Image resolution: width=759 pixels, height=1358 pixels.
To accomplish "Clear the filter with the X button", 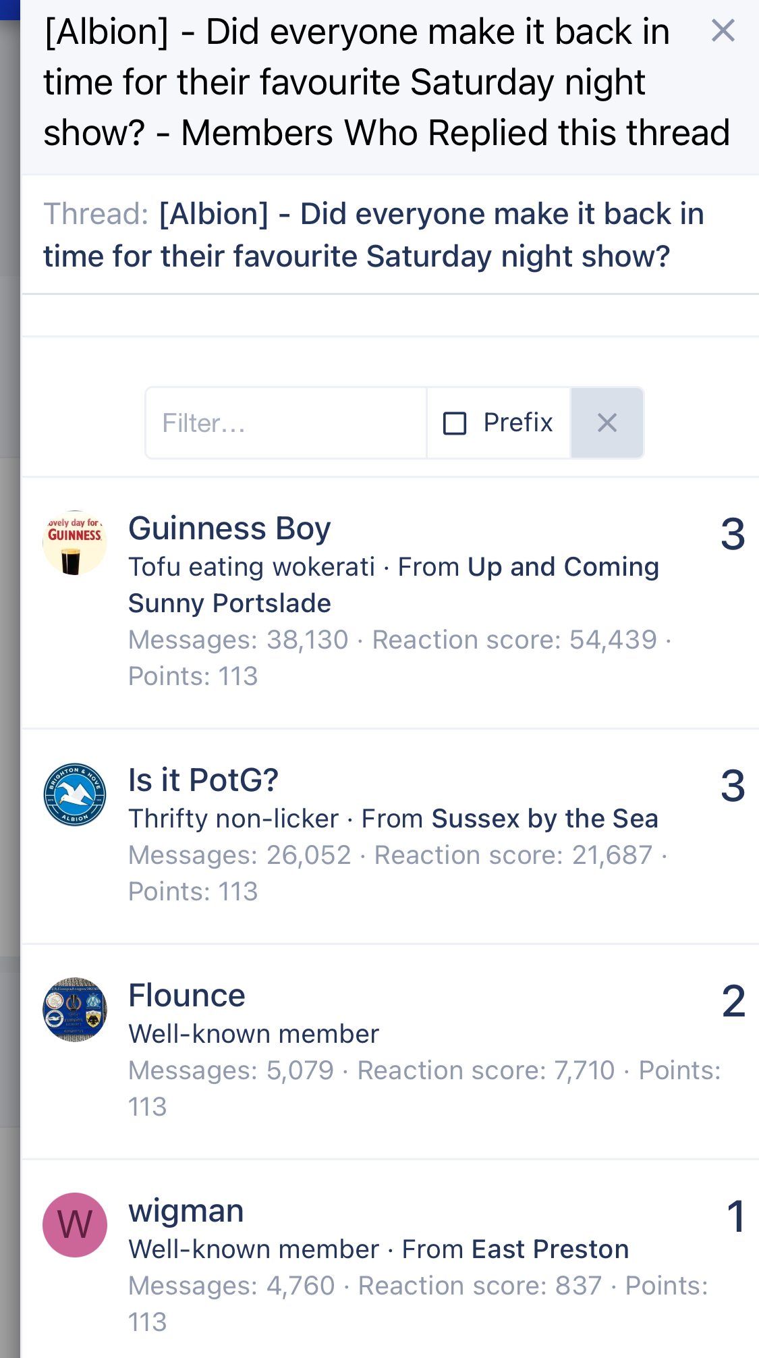I will (x=607, y=423).
